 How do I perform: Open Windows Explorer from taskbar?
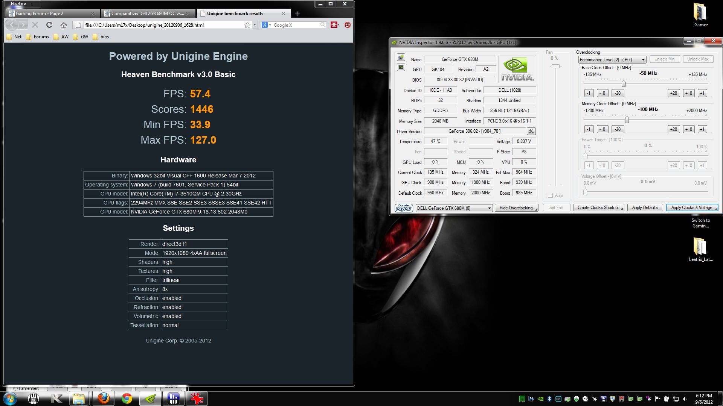click(79, 398)
